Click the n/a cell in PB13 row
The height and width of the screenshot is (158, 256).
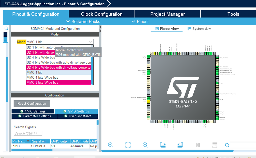[x=60, y=146]
